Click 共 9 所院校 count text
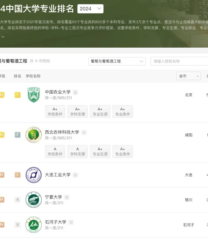Image resolution: width=208 pixels, height=239 pixels. [40, 61]
